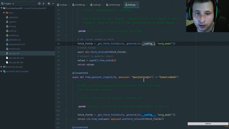Screen dimensions: 229x129
Task: Close the models.py tab
Action: point(87,5)
